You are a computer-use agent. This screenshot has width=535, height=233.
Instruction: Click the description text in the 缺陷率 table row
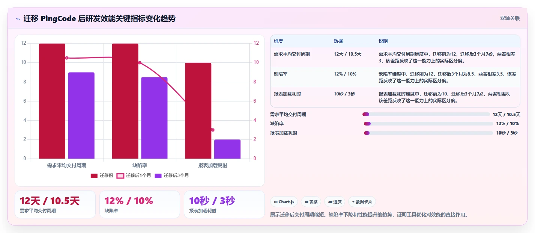[447, 77]
